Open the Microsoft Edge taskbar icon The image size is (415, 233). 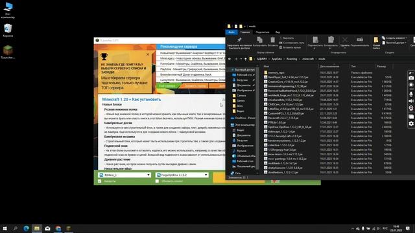coord(26,228)
